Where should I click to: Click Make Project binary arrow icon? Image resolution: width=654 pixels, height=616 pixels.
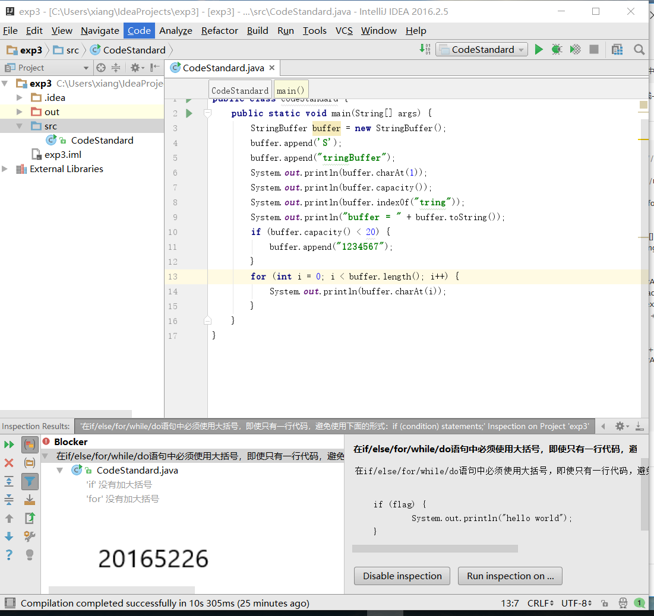coord(425,49)
